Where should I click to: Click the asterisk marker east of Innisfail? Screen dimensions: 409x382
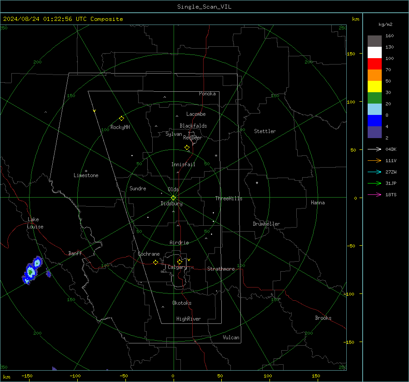[x=216, y=156]
